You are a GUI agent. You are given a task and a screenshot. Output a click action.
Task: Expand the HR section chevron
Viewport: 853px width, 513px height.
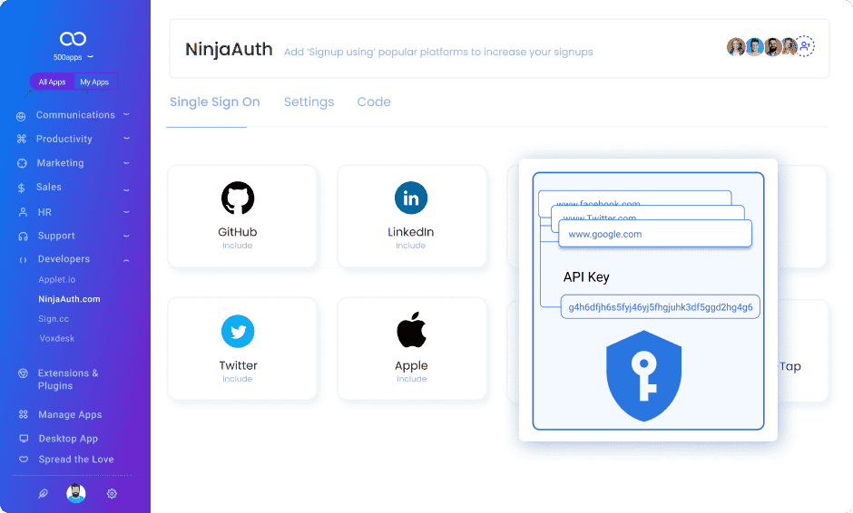pos(126,212)
